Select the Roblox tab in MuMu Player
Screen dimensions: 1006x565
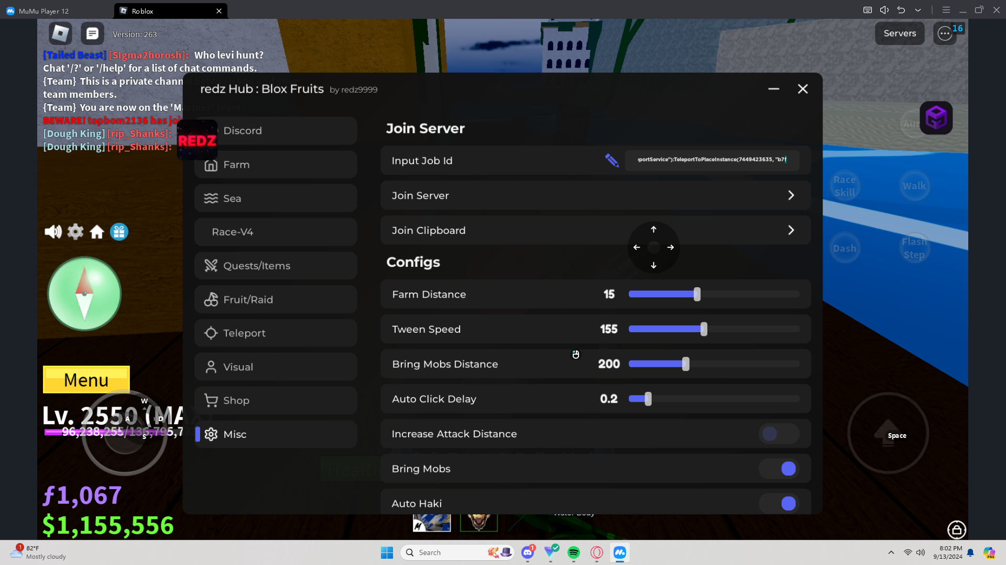click(170, 10)
